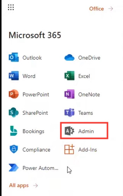
Task: Select the PowerPoint text label
Action: [x=36, y=94]
